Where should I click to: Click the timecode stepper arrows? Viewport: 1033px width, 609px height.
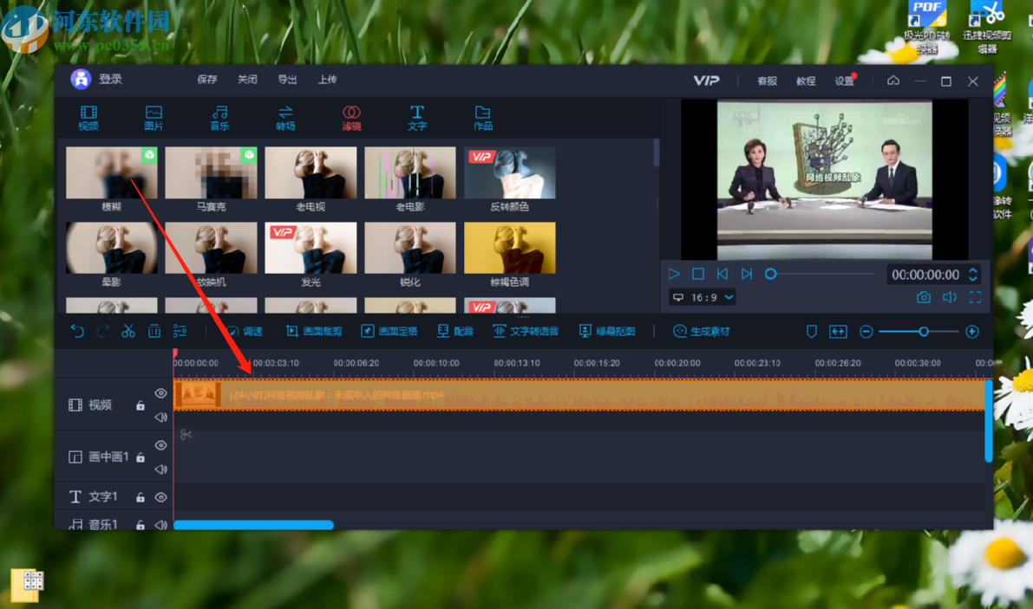coord(973,275)
